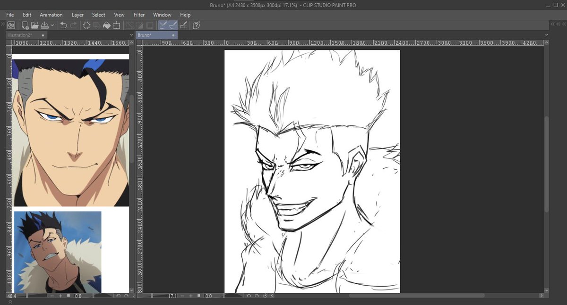Close the Illustration2 tab via its dot
Screen dimensions: 567x305
pyautogui.click(x=43, y=35)
